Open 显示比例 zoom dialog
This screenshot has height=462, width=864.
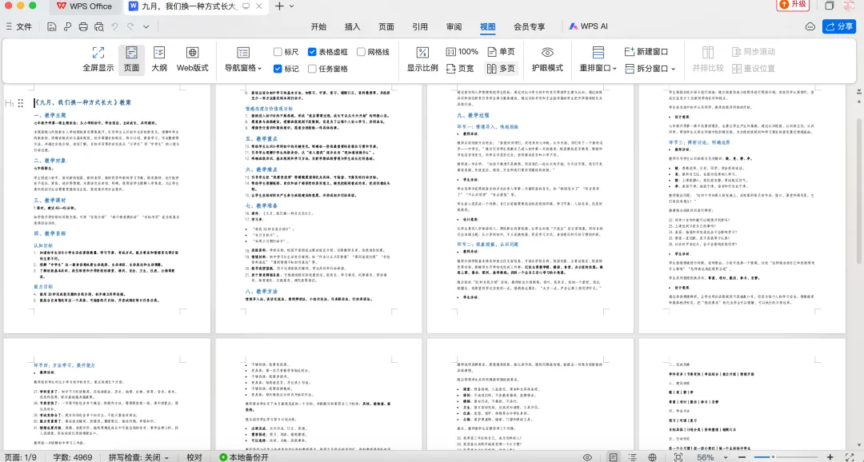(x=422, y=59)
